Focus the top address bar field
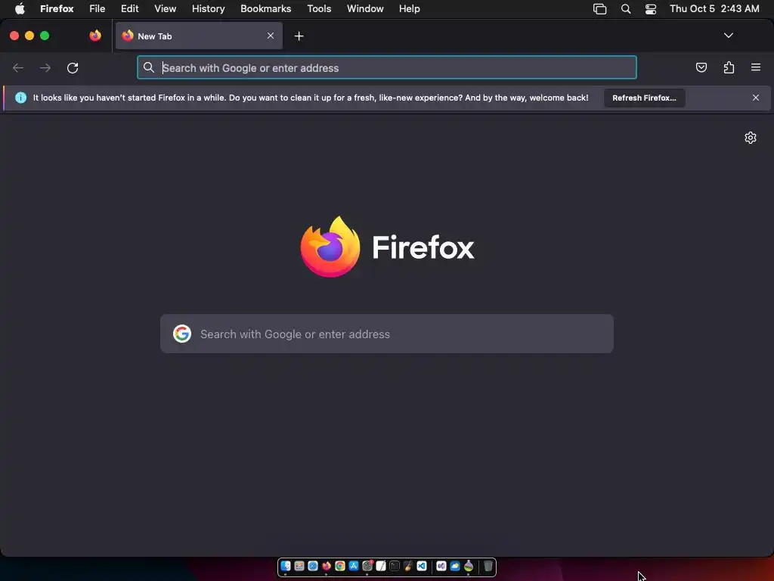The width and height of the screenshot is (774, 581). click(386, 67)
